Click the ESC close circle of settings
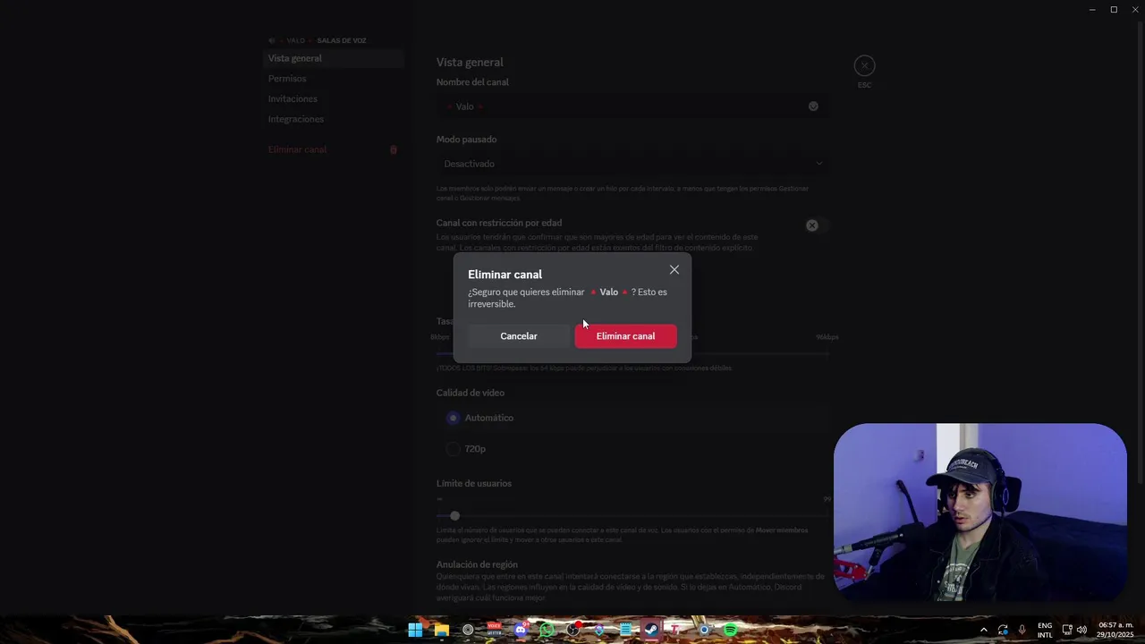The image size is (1145, 644). pyautogui.click(x=864, y=65)
